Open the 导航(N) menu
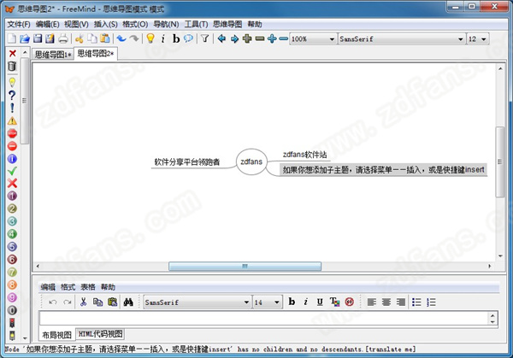Viewport: 513px width, 358px height. (166, 24)
